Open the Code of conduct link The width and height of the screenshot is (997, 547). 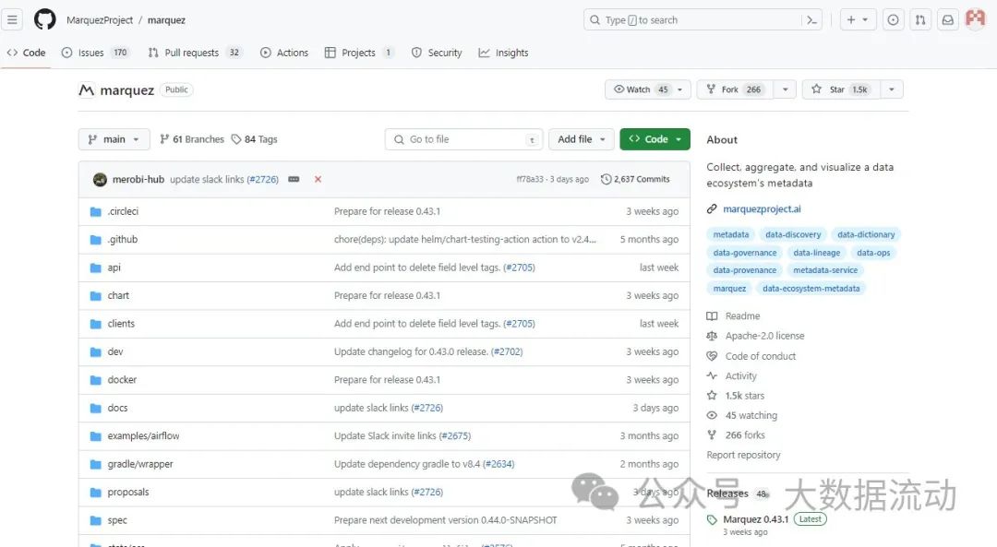point(761,356)
